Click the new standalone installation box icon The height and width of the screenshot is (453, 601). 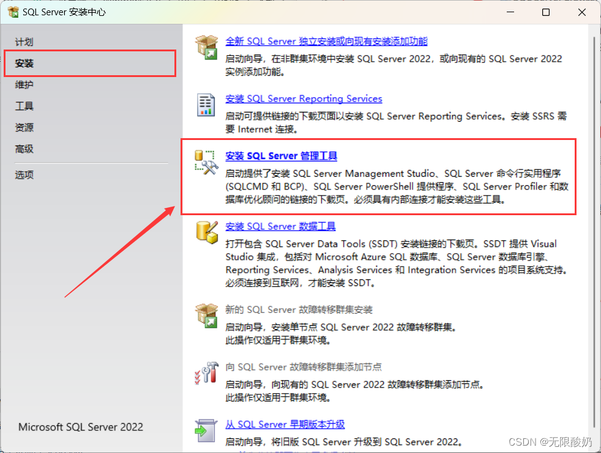206,47
